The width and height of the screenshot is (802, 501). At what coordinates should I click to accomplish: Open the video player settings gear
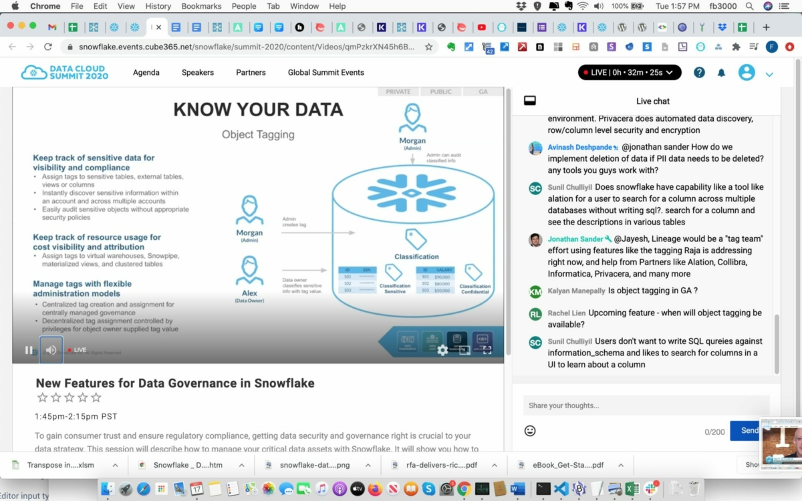coord(442,350)
